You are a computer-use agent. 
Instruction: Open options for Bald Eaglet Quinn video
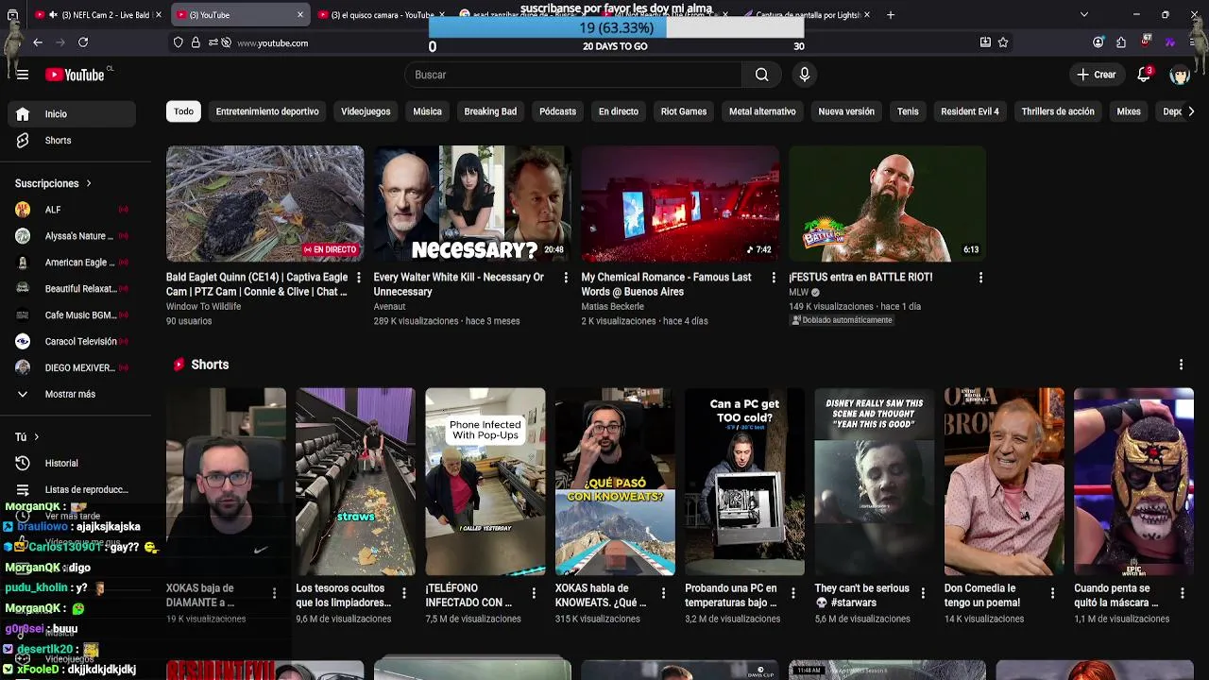[358, 278]
